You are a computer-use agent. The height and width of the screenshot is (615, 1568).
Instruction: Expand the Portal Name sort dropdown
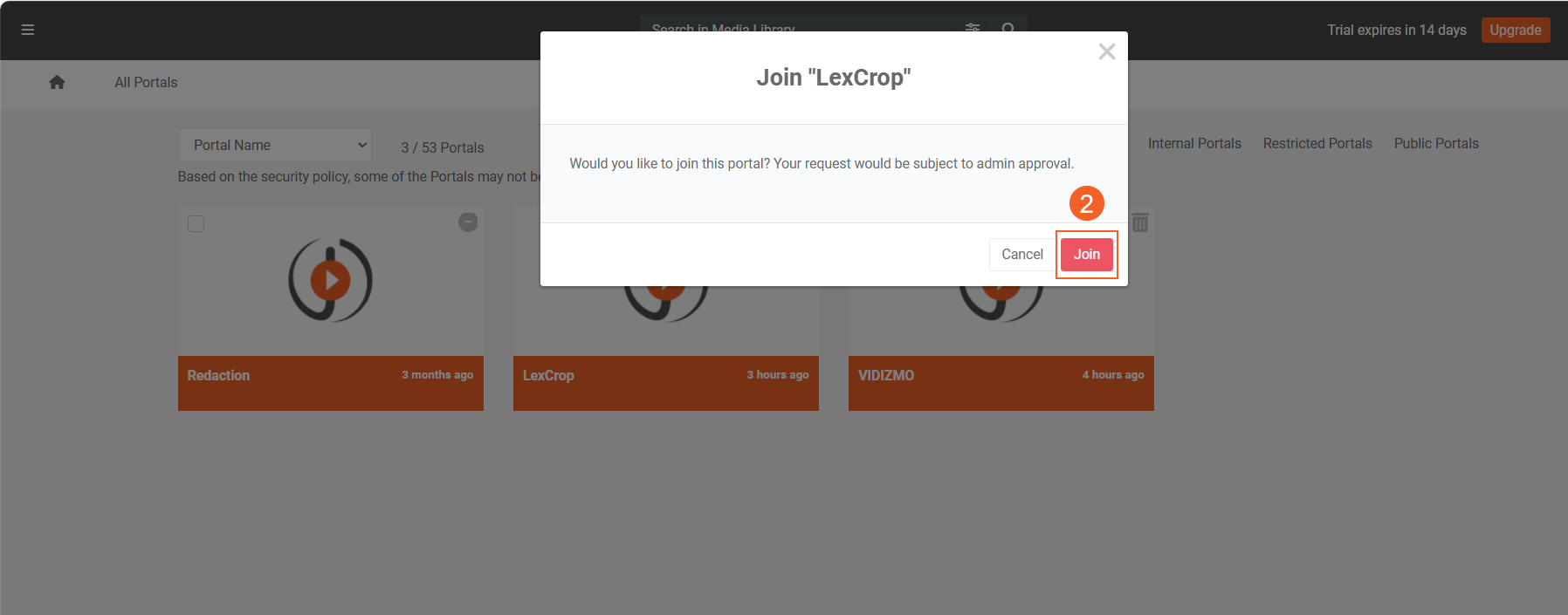point(275,145)
